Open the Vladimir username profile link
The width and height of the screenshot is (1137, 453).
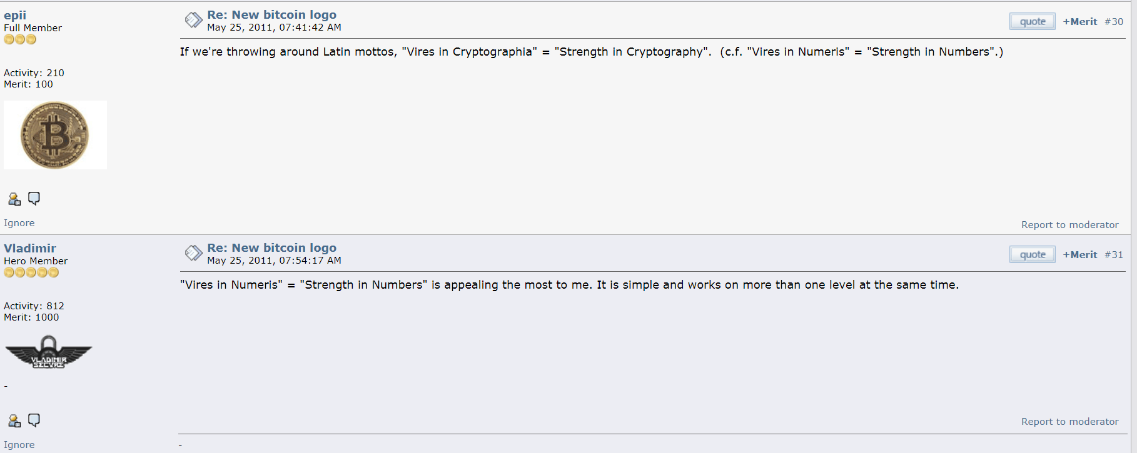tap(30, 249)
